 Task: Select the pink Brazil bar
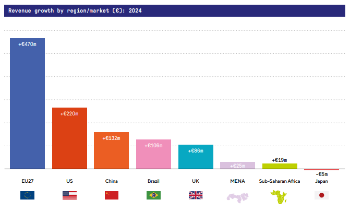153,156
